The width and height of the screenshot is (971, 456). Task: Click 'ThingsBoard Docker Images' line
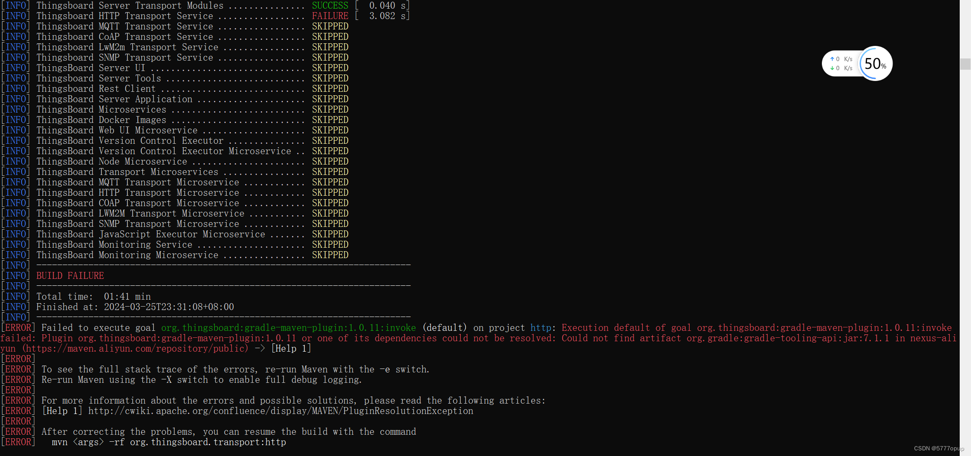pyautogui.click(x=175, y=120)
